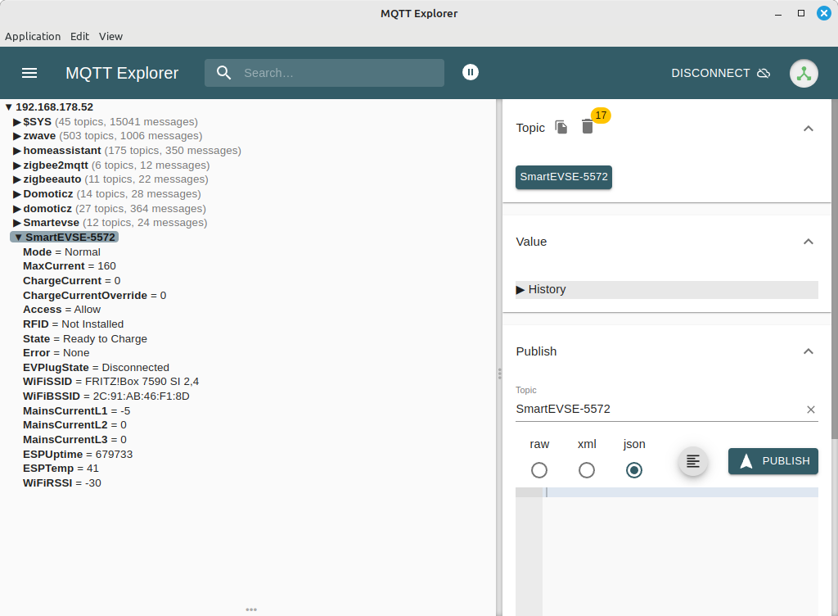Click the right sidebar scrollbar

coord(835,267)
